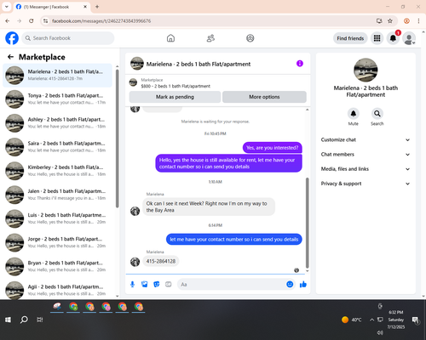This screenshot has height=340, width=426.
Task: Open the emoji picker in composer
Action: coord(290,284)
